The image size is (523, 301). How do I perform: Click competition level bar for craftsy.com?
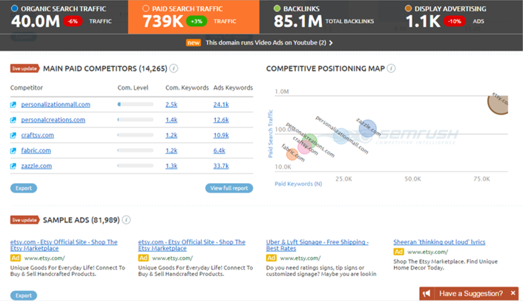pyautogui.click(x=135, y=135)
